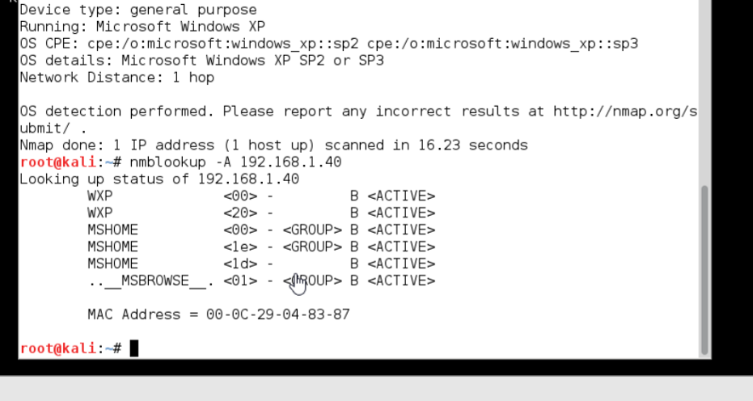Click the 'OS details: Microsoft Windows XP' line
The height and width of the screenshot is (401, 753).
point(201,61)
